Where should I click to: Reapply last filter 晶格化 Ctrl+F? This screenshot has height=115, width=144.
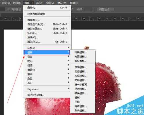pos(47,8)
